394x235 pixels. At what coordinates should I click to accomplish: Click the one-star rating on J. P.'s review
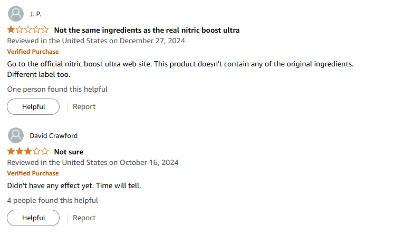click(x=28, y=30)
